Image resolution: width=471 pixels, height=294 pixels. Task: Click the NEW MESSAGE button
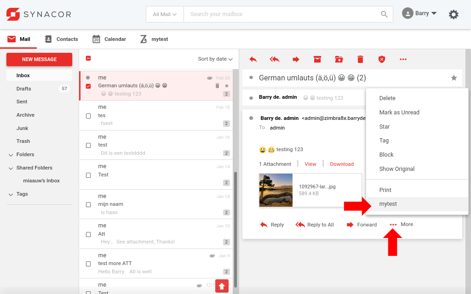40,59
